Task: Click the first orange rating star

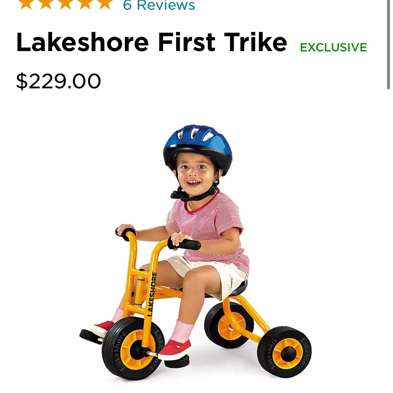Action: (x=26, y=3)
